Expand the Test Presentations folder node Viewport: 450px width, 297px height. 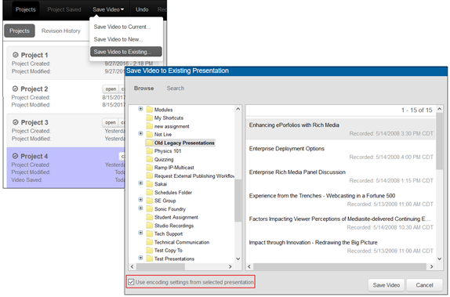click(x=140, y=258)
